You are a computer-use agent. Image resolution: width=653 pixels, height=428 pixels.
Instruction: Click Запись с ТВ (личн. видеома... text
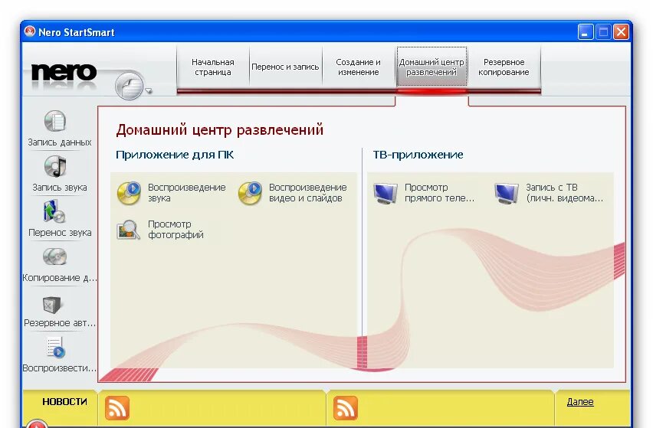point(564,193)
